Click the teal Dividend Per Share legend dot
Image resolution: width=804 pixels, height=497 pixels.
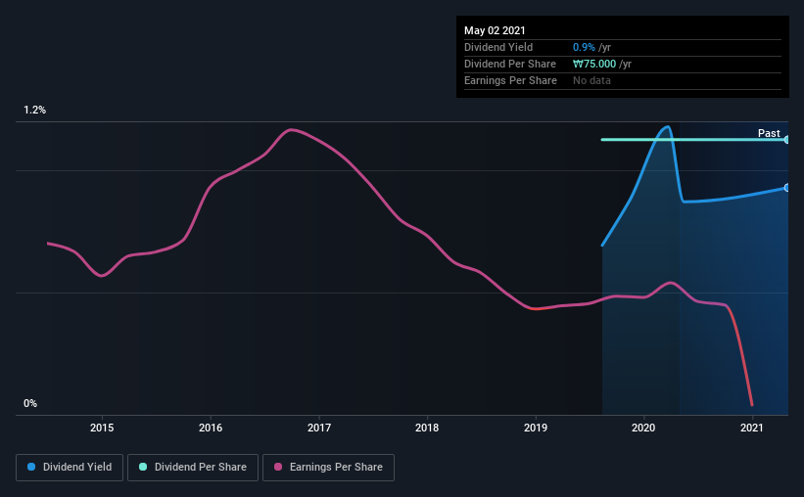(143, 467)
